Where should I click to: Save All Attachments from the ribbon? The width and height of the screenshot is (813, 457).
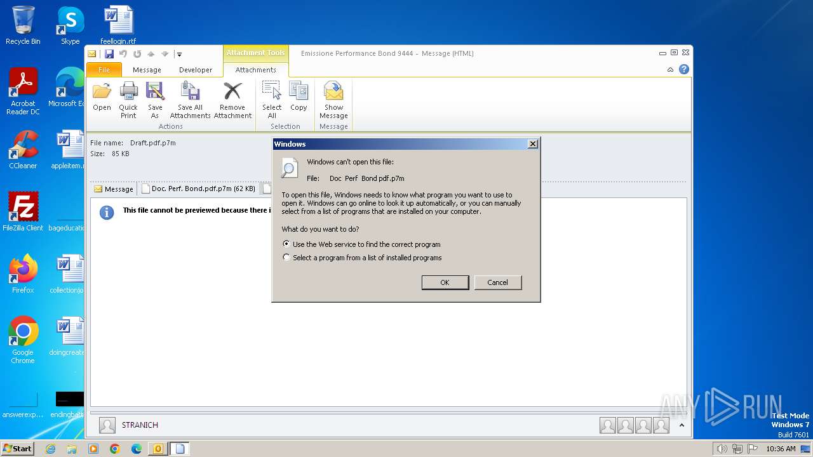click(190, 100)
